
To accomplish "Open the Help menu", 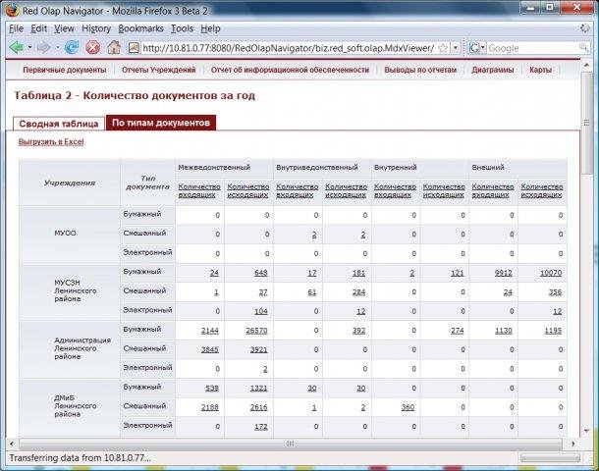I will 210,28.
